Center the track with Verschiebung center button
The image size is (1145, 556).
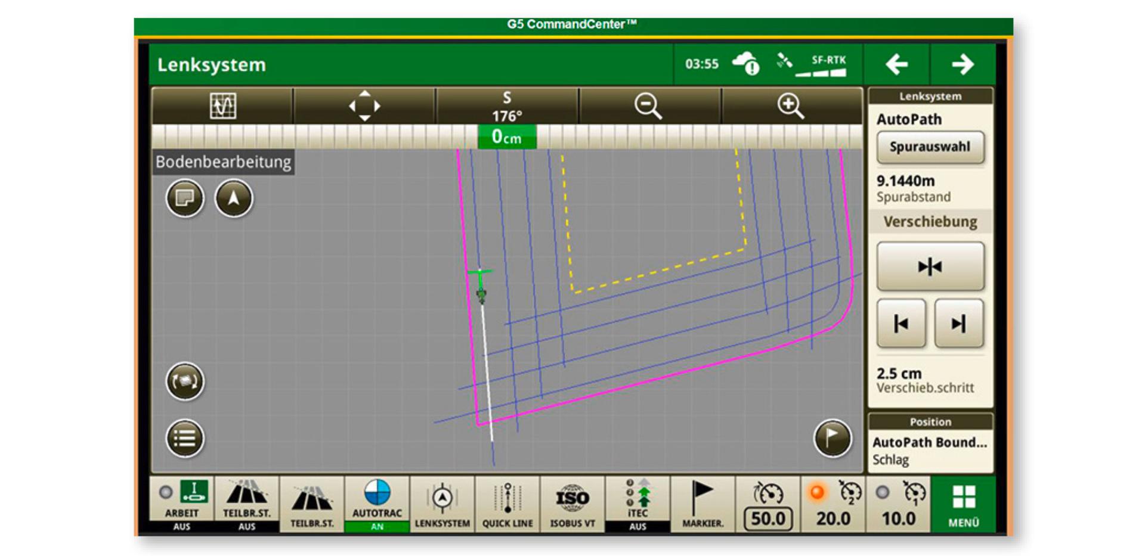pos(930,266)
